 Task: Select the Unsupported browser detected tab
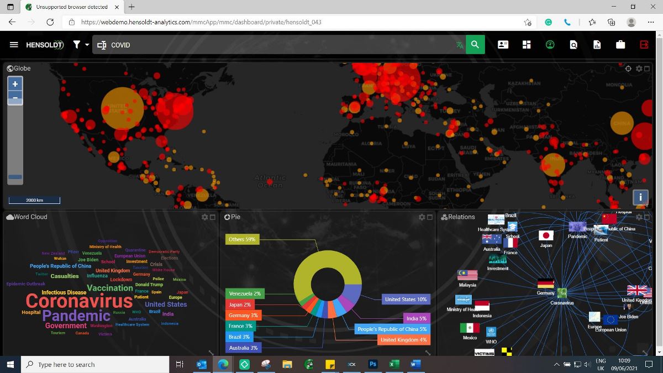(x=71, y=7)
